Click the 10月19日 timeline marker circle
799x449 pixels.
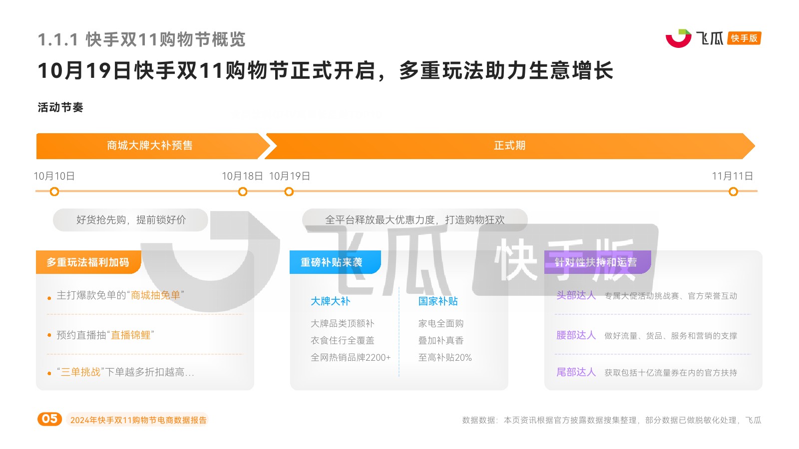coord(289,192)
